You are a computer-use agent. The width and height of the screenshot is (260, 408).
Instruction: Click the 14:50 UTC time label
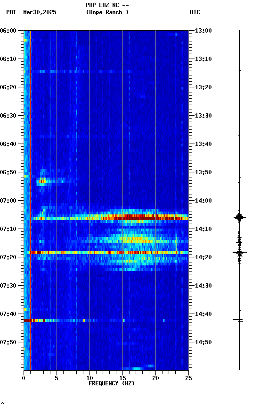[203, 343]
